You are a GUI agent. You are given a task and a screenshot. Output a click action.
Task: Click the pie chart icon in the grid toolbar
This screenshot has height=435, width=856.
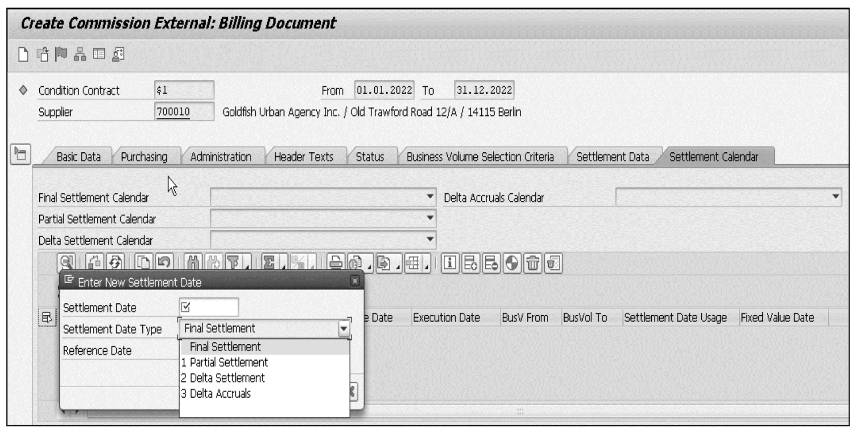(x=512, y=263)
